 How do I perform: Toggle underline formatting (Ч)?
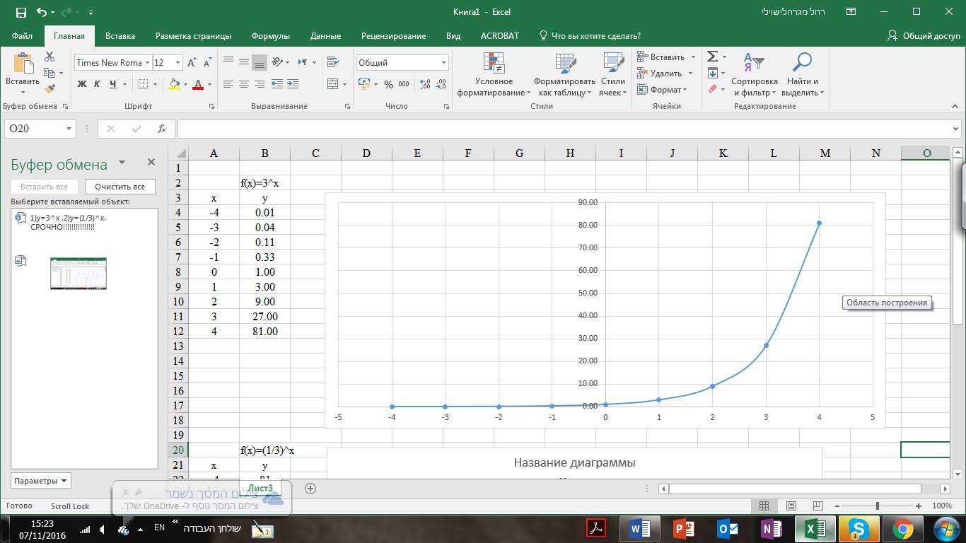112,84
